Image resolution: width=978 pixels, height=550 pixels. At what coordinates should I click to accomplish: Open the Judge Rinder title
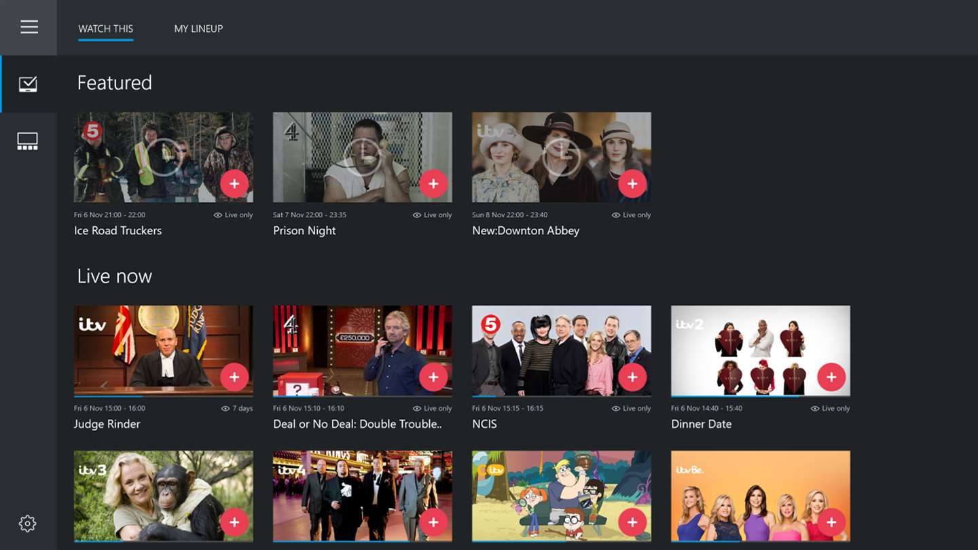point(107,424)
